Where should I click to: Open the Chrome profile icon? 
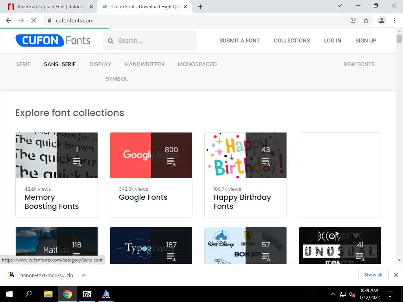tap(382, 20)
